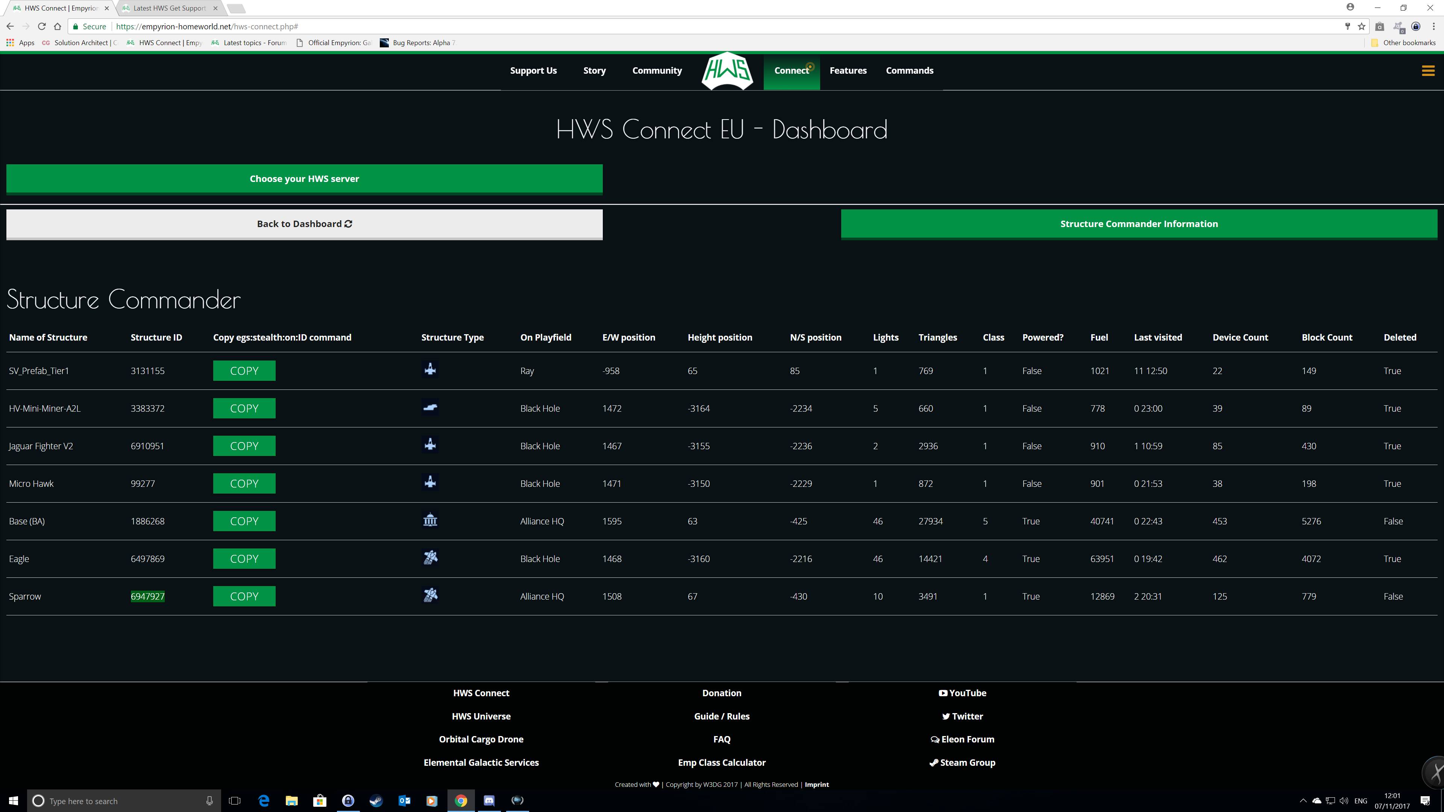Open the Support Us menu item
The height and width of the screenshot is (812, 1444).
pyautogui.click(x=533, y=71)
